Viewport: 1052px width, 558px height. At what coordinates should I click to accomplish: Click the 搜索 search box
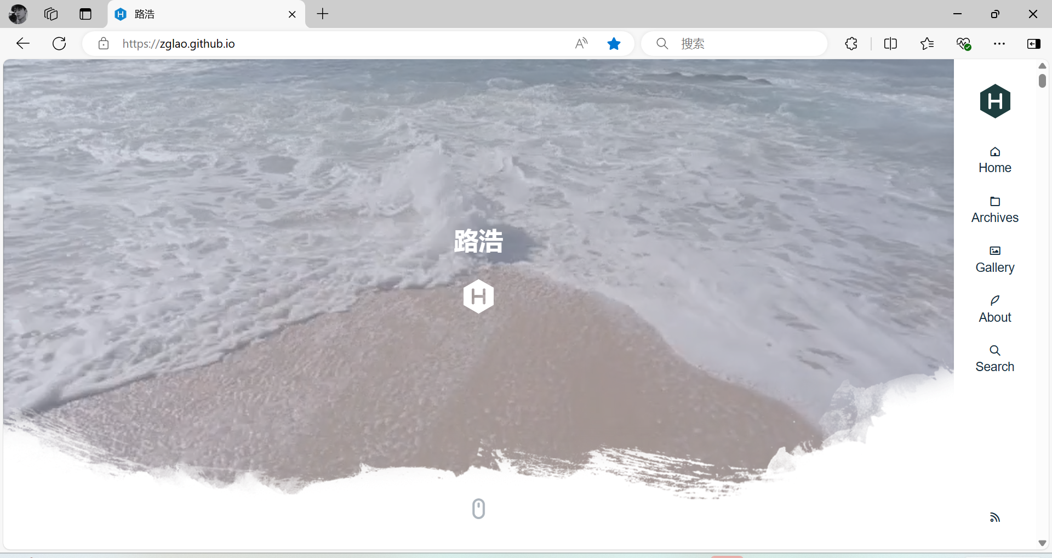point(734,44)
